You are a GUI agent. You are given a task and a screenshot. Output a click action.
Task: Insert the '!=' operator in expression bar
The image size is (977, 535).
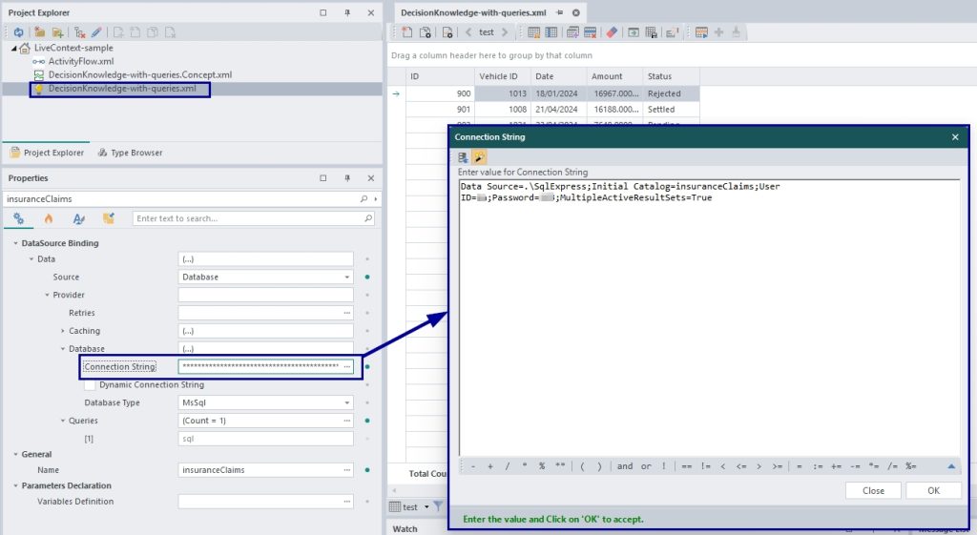tap(705, 466)
